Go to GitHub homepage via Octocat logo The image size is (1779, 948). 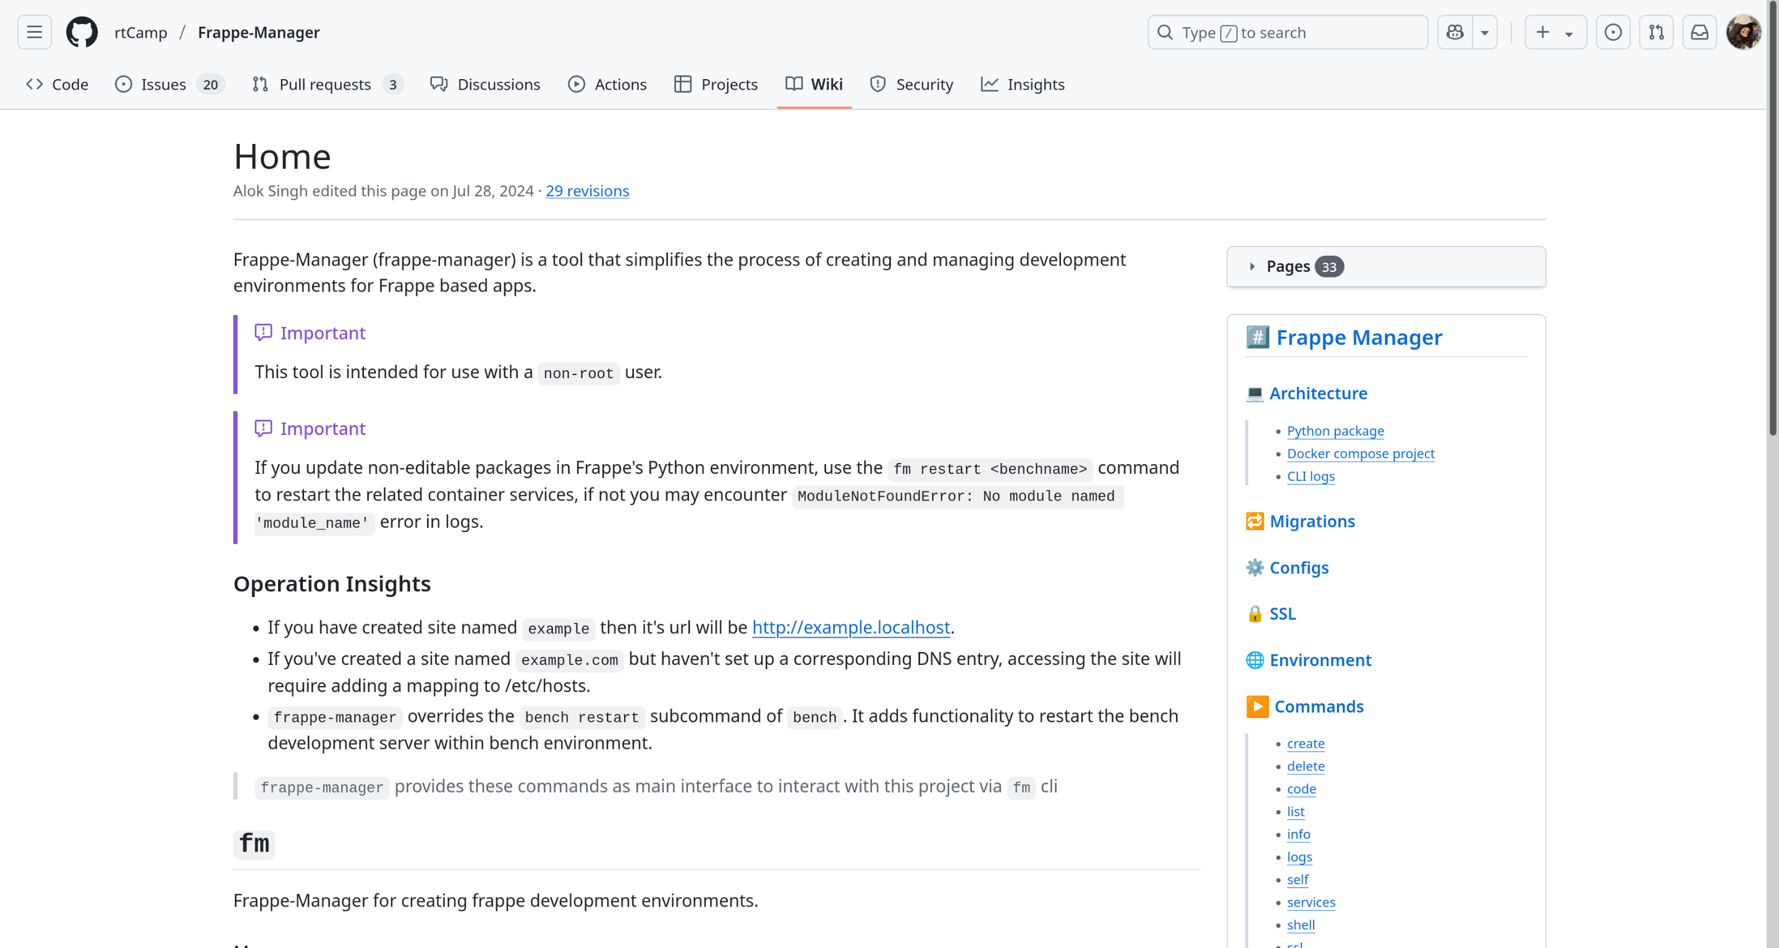(x=82, y=33)
